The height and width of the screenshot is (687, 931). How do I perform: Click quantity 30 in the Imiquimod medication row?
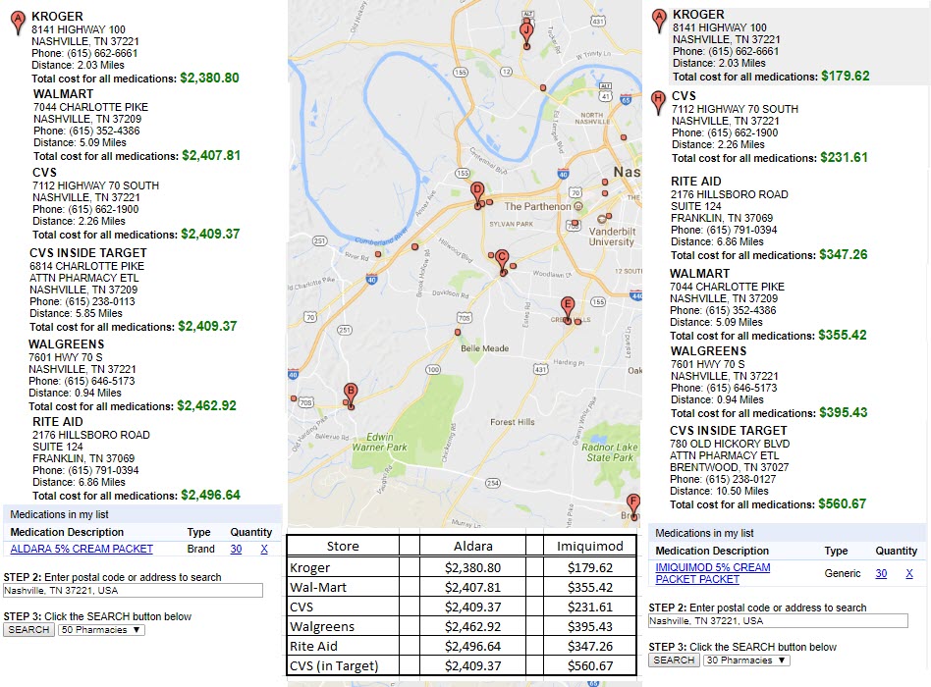(x=881, y=573)
